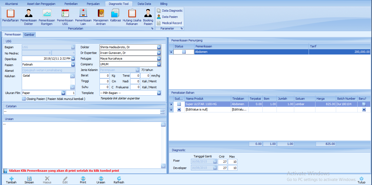Open Pemeriksaan Dokter module
The height and width of the screenshot is (185, 372).
(x=29, y=13)
